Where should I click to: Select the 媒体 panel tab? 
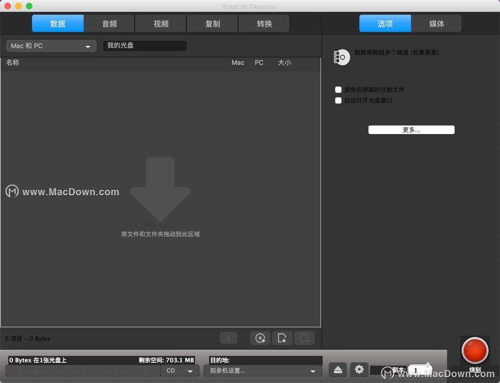click(436, 24)
